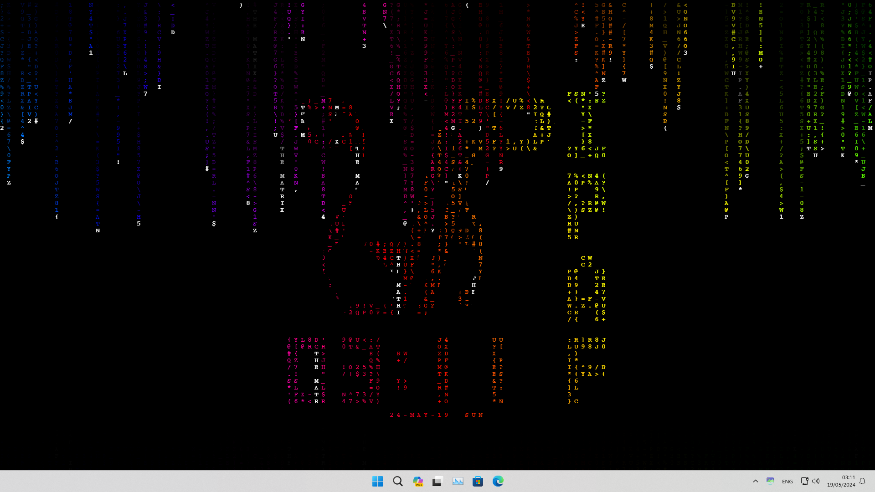The image size is (875, 492).
Task: Launch Microsoft Store from taskbar
Action: point(478,481)
